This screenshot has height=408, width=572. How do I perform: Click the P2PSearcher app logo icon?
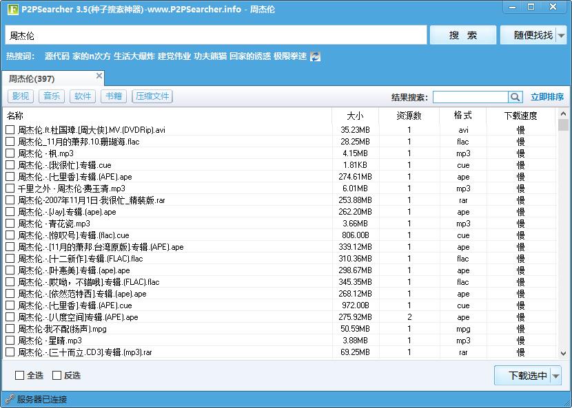[13, 9]
